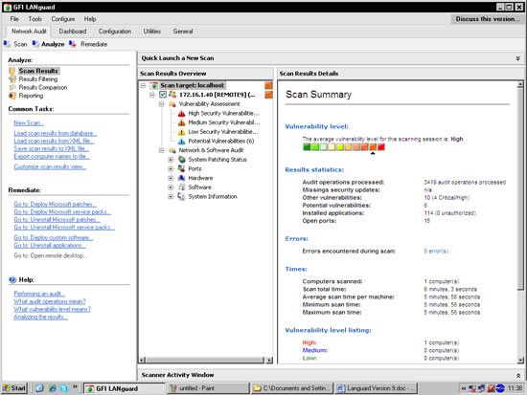
Task: Click the Analyze toolbar icon
Action: pos(35,44)
